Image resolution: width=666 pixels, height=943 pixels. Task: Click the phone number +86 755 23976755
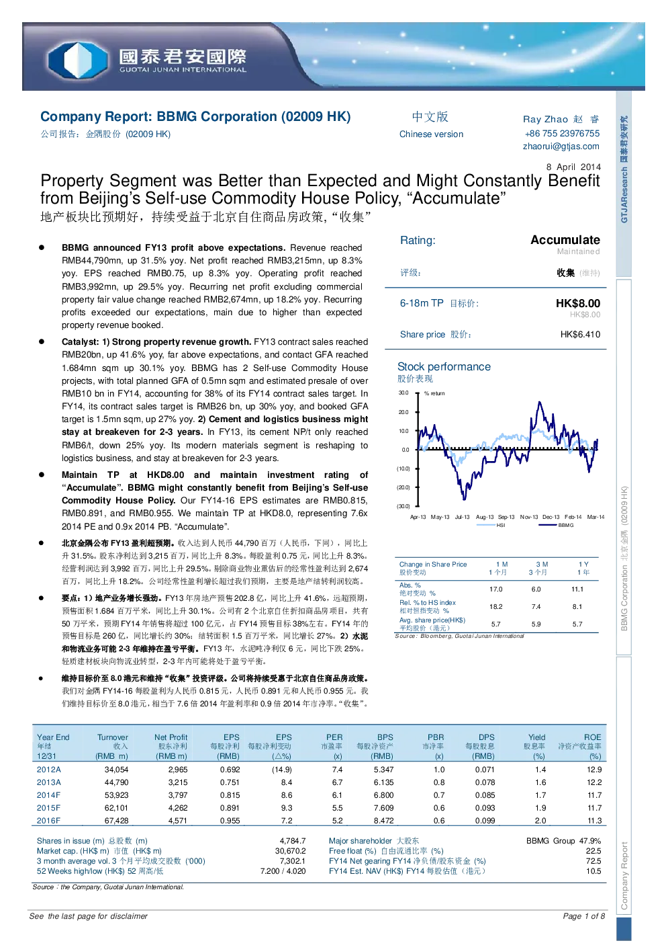pyautogui.click(x=562, y=133)
